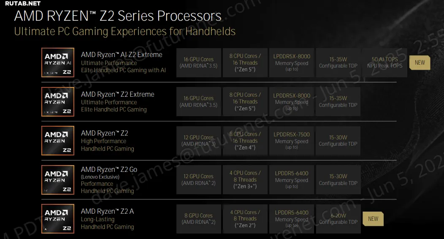Viewport: 444px width, 239px height.
Task: Click the 8 GPU Cores RDNA 2 tile
Action: pyautogui.click(x=198, y=219)
